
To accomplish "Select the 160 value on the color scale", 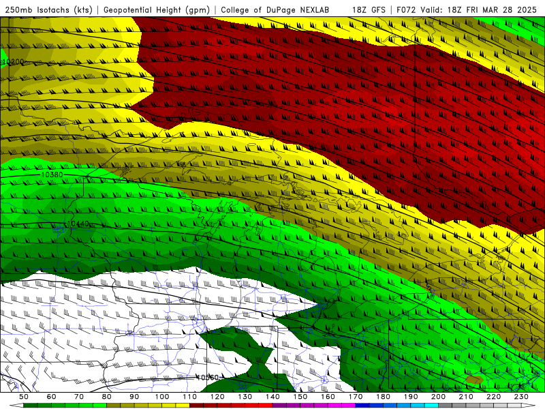I will (328, 397).
